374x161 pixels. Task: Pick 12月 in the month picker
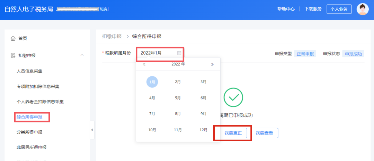203,130
